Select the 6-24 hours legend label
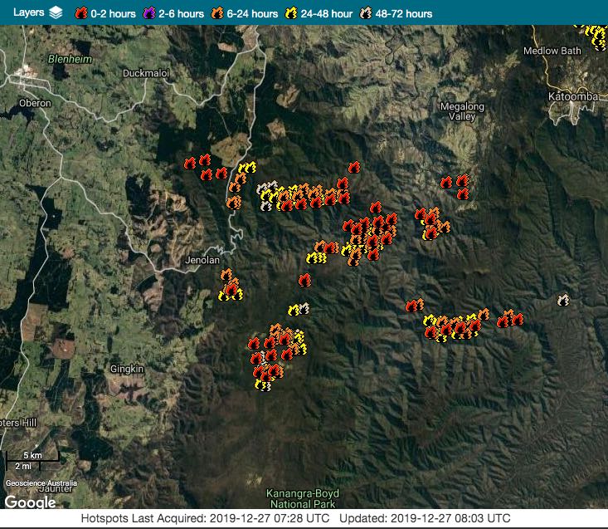The width and height of the screenshot is (608, 529). click(252, 14)
